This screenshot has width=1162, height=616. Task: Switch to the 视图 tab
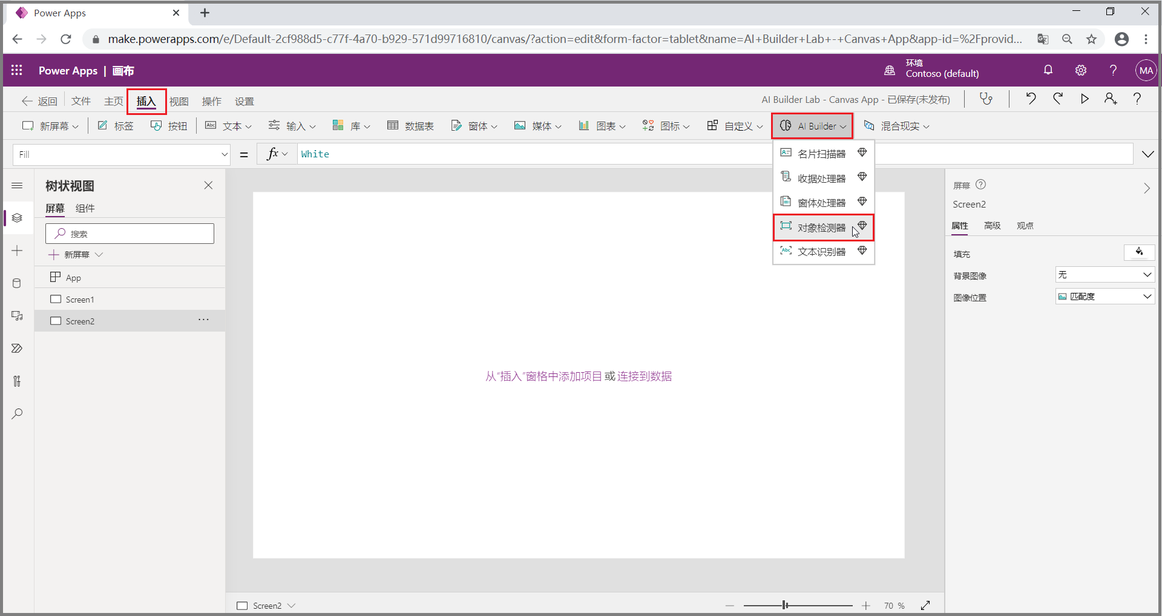tap(179, 101)
